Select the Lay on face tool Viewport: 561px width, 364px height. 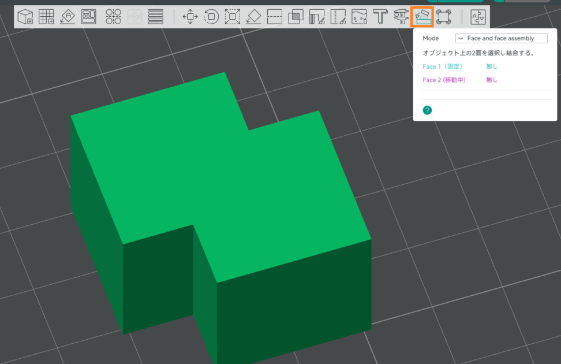coord(254,17)
